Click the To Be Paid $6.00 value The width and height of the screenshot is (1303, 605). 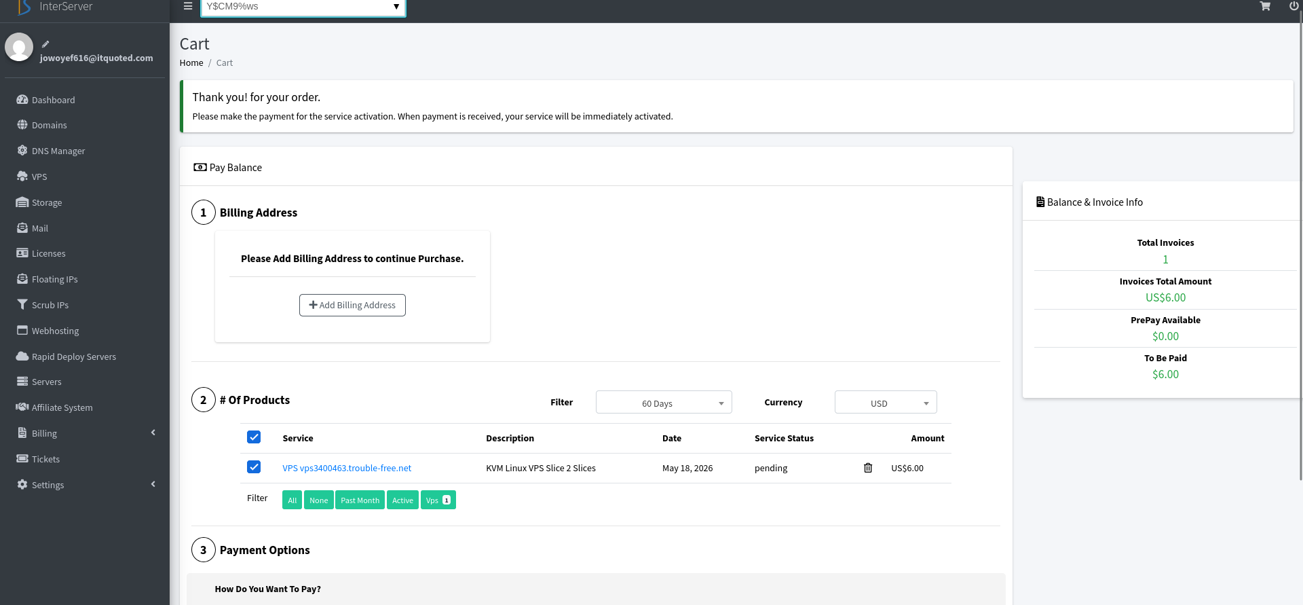(x=1165, y=374)
